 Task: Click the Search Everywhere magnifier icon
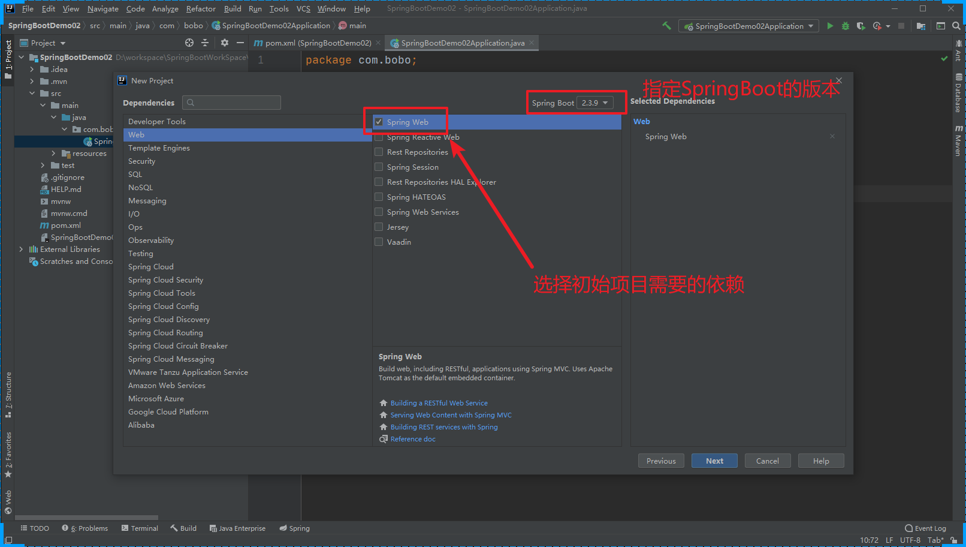[956, 26]
